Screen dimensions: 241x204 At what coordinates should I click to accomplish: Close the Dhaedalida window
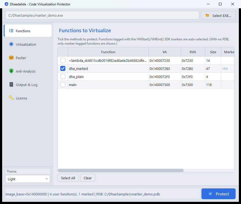pos(233,4)
